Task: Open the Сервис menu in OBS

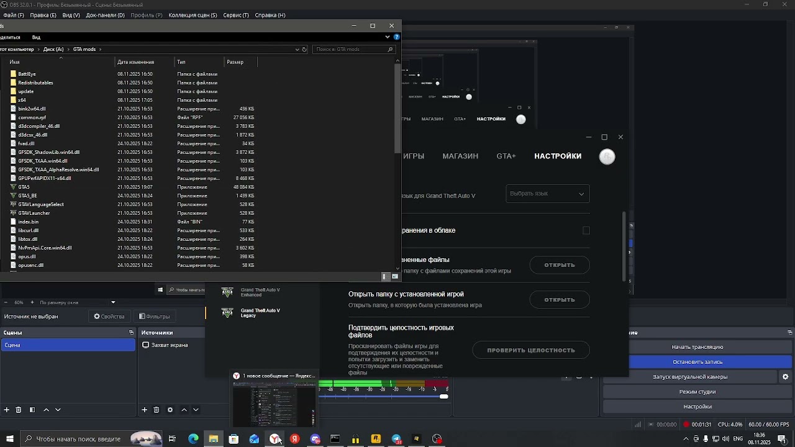Action: (x=235, y=15)
